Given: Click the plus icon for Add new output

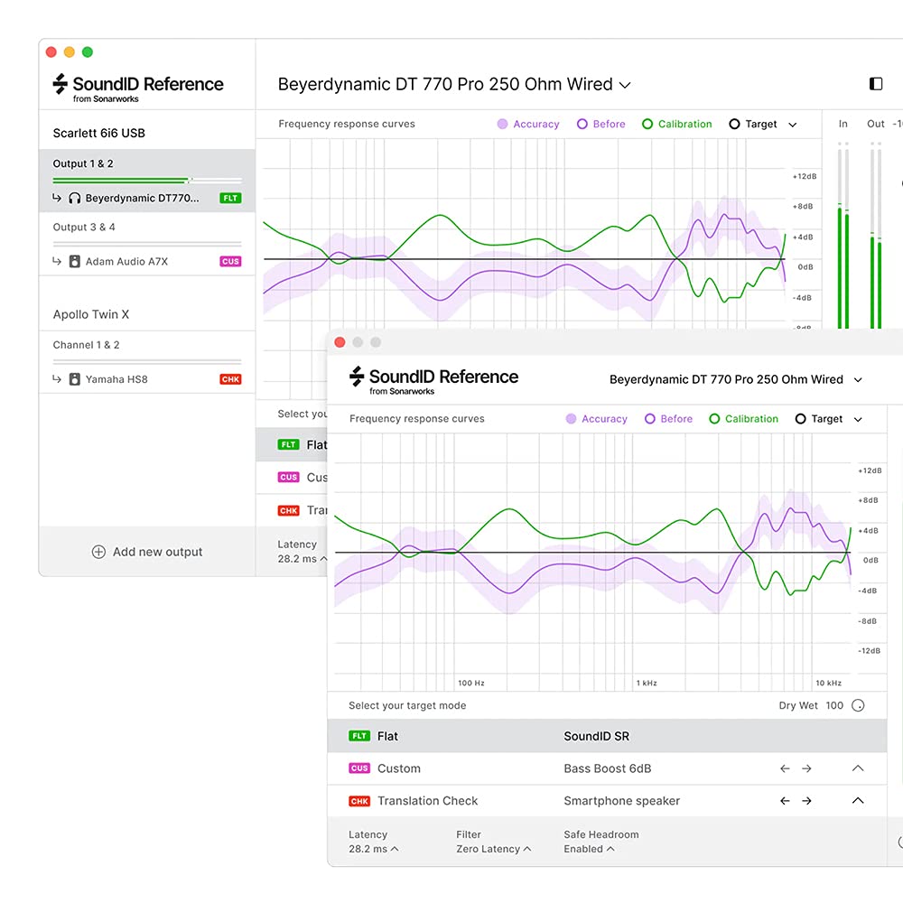Looking at the screenshot, I should point(99,552).
